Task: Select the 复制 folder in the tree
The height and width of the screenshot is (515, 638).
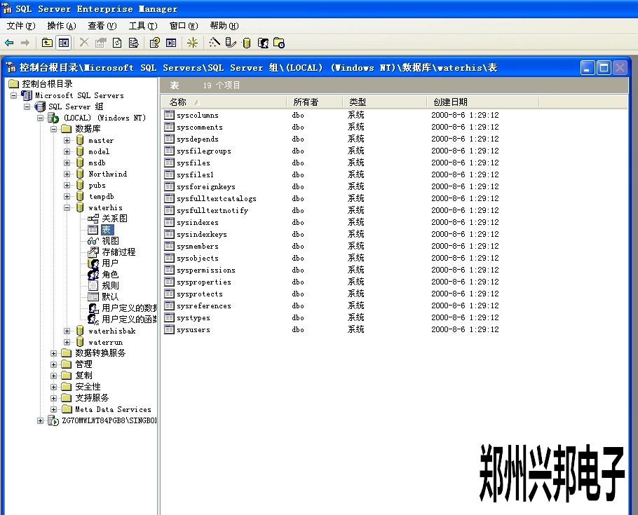Action: (x=83, y=376)
